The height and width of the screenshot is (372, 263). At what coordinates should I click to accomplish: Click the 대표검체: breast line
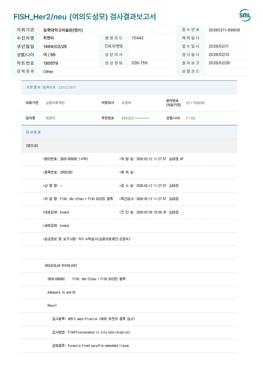(56, 212)
